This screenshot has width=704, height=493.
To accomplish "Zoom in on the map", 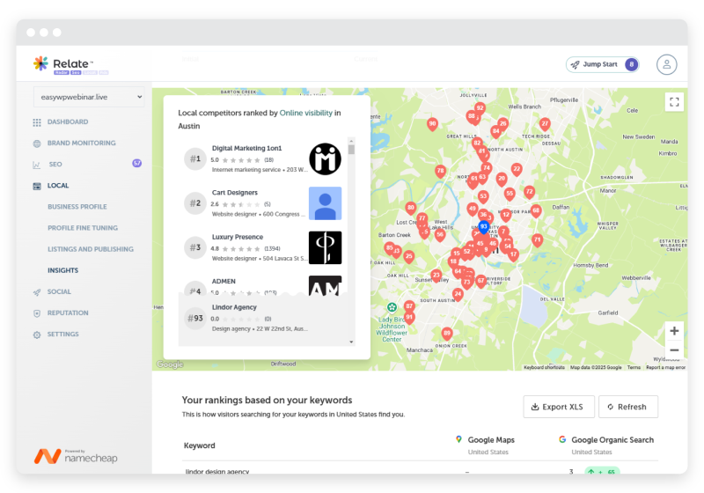I will pos(674,331).
